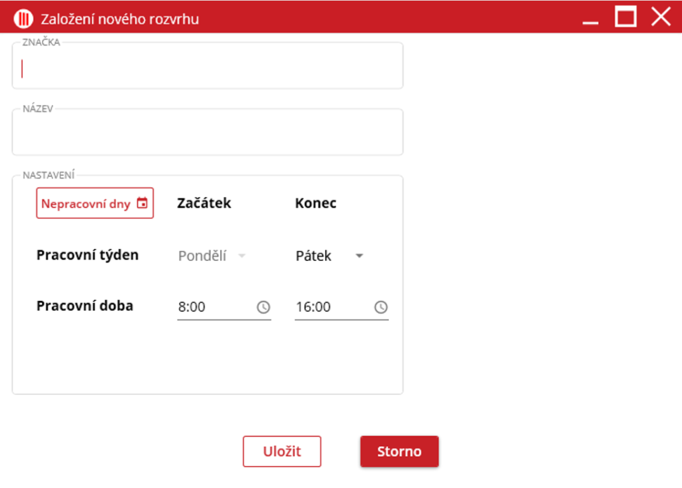Expand the Pátek week end dropdown
682x488 pixels.
click(359, 256)
